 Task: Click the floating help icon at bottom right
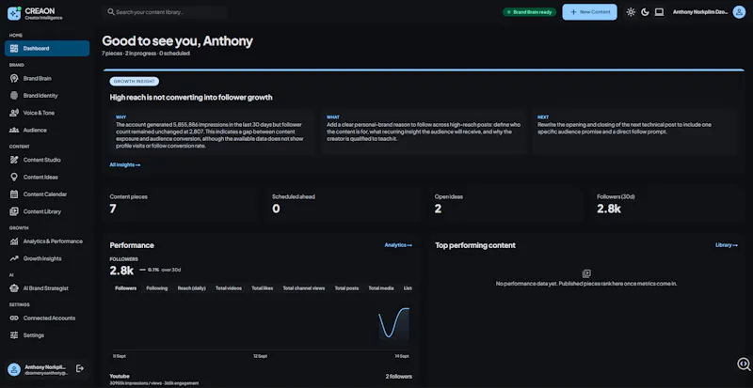(x=744, y=364)
